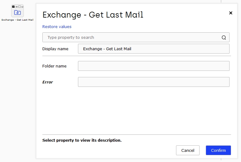This screenshot has height=162, width=241.
Task: Click the property description hint text
Action: click(x=82, y=140)
